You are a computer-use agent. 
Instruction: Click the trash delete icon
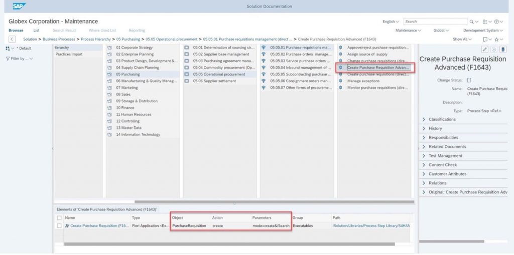click(503, 49)
